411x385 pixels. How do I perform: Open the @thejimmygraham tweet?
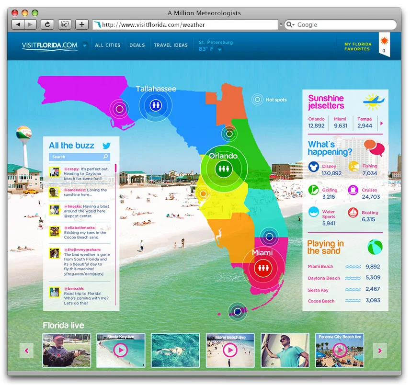tap(80, 261)
